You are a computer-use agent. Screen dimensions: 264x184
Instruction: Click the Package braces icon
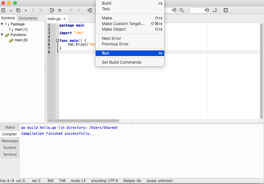pos(7,24)
